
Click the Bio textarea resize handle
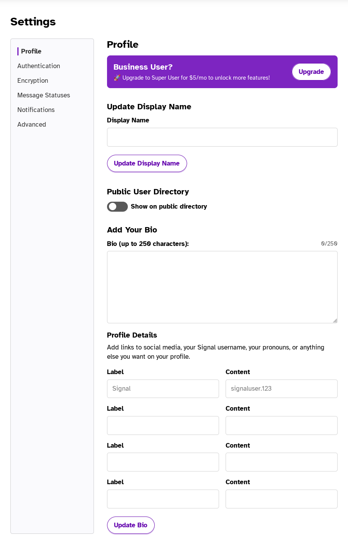click(335, 321)
